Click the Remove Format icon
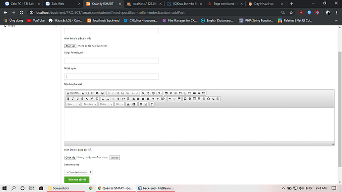The width and height of the screenshot is (342, 192). pos(97,99)
